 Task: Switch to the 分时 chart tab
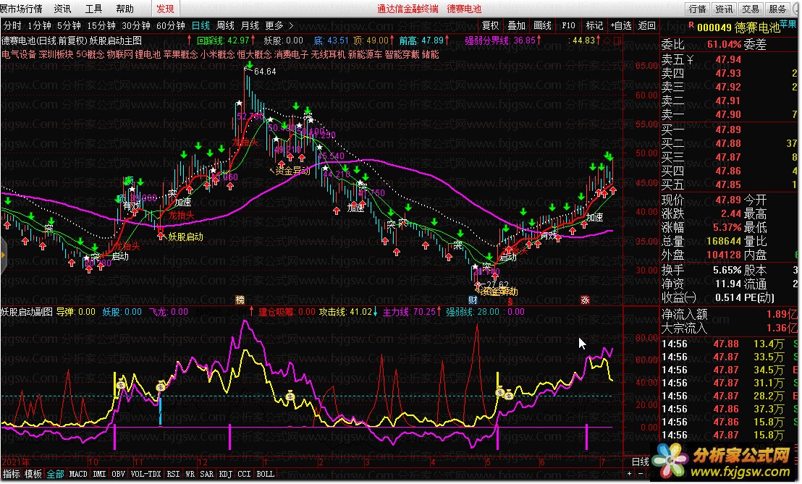(x=12, y=25)
